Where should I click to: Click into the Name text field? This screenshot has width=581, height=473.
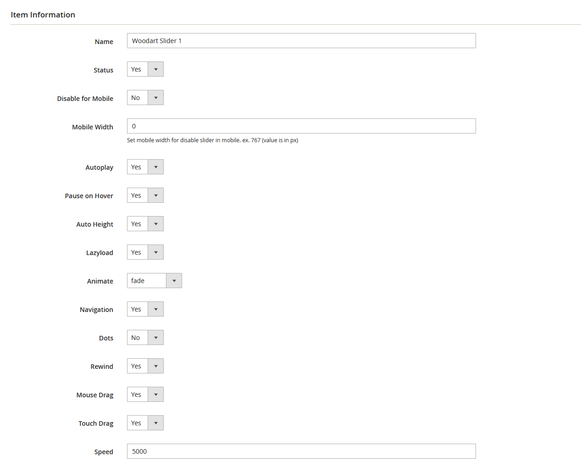pos(301,41)
